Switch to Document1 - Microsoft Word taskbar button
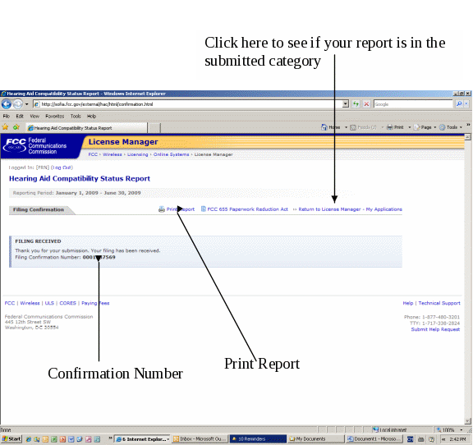Viewport: 473px width, 445px height. [x=374, y=439]
